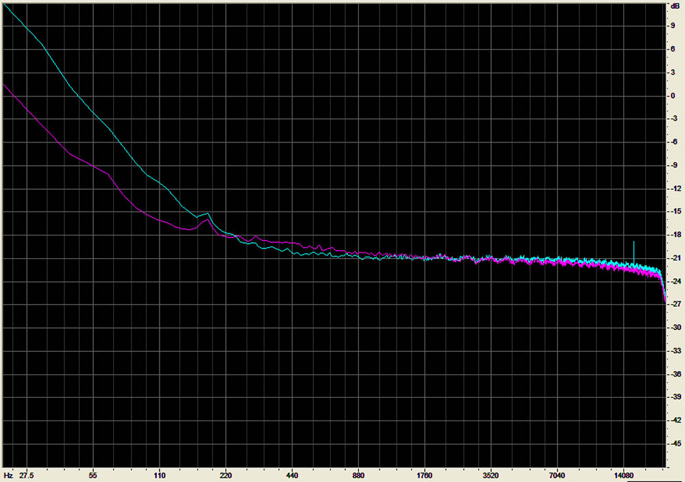685x482 pixels.
Task: Select the -36 dB scale label
Action: point(675,374)
